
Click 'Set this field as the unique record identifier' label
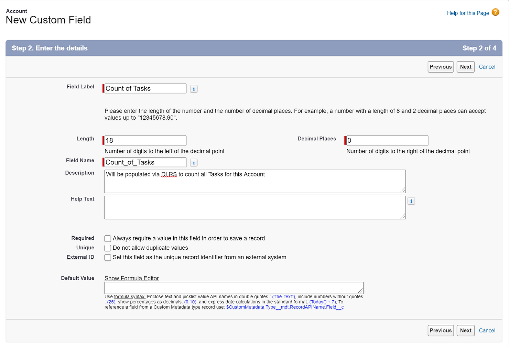[x=199, y=257]
